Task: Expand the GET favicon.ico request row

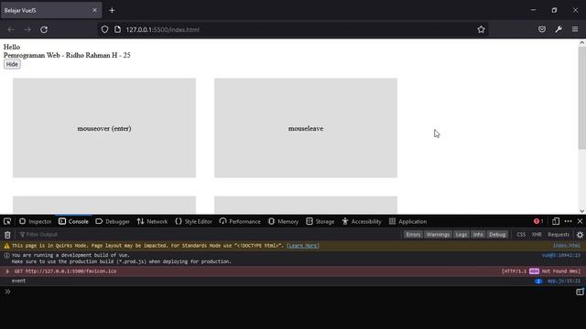Action: (x=7, y=271)
